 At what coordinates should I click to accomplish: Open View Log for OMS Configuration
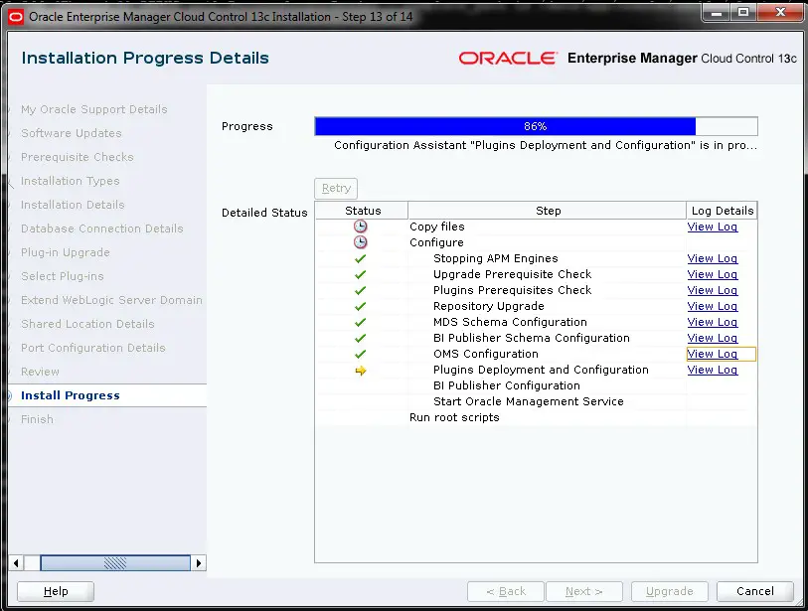(x=713, y=354)
